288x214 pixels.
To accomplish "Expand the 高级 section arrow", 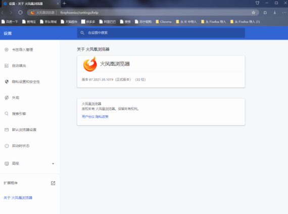I will pyautogui.click(x=53, y=164).
